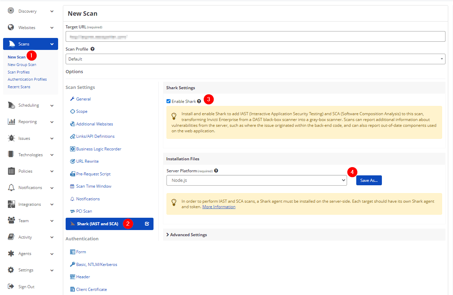Screen dimensions: 453x295
Task: Open the General scan settings tab
Action: click(x=83, y=99)
